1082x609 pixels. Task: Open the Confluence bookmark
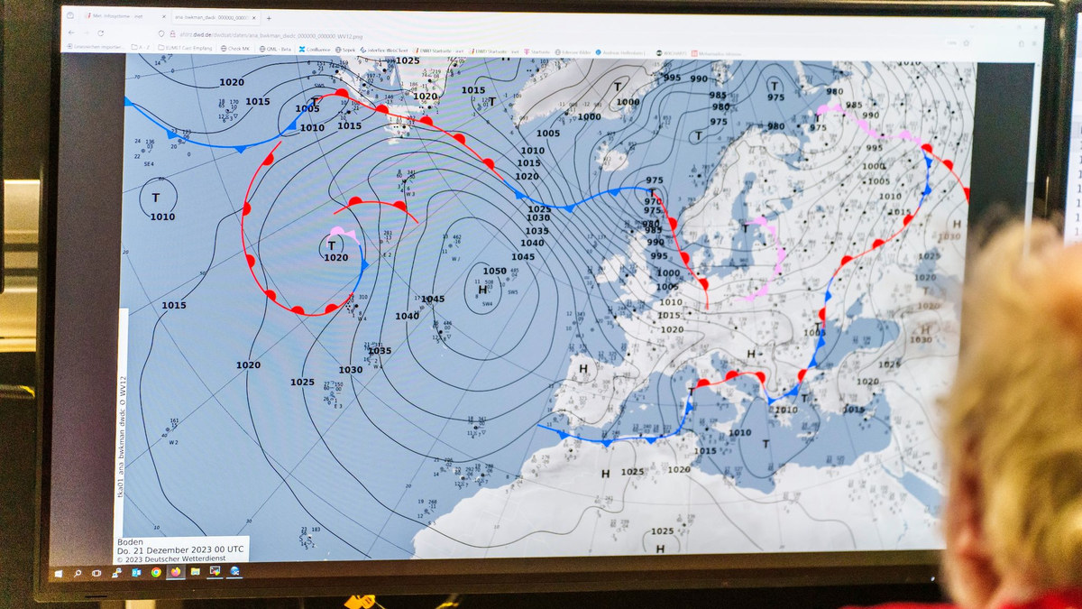coord(316,50)
